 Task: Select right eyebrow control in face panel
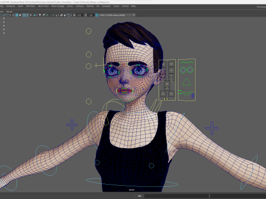pos(191,62)
